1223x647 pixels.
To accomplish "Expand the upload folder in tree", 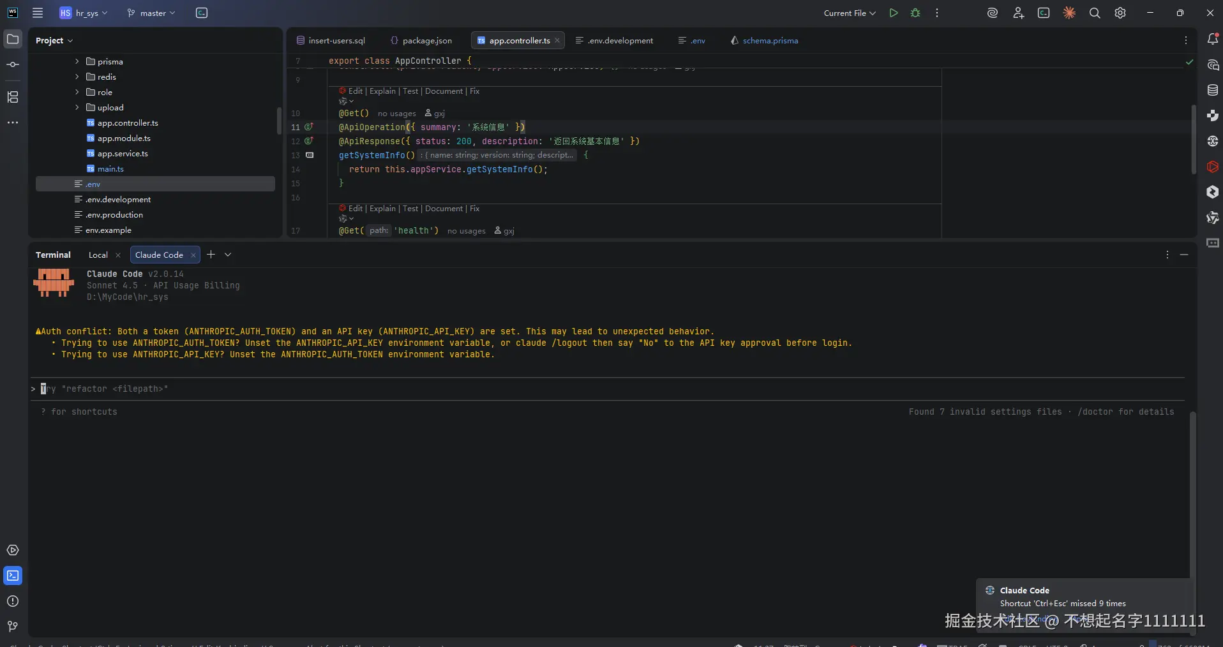I will tap(77, 107).
